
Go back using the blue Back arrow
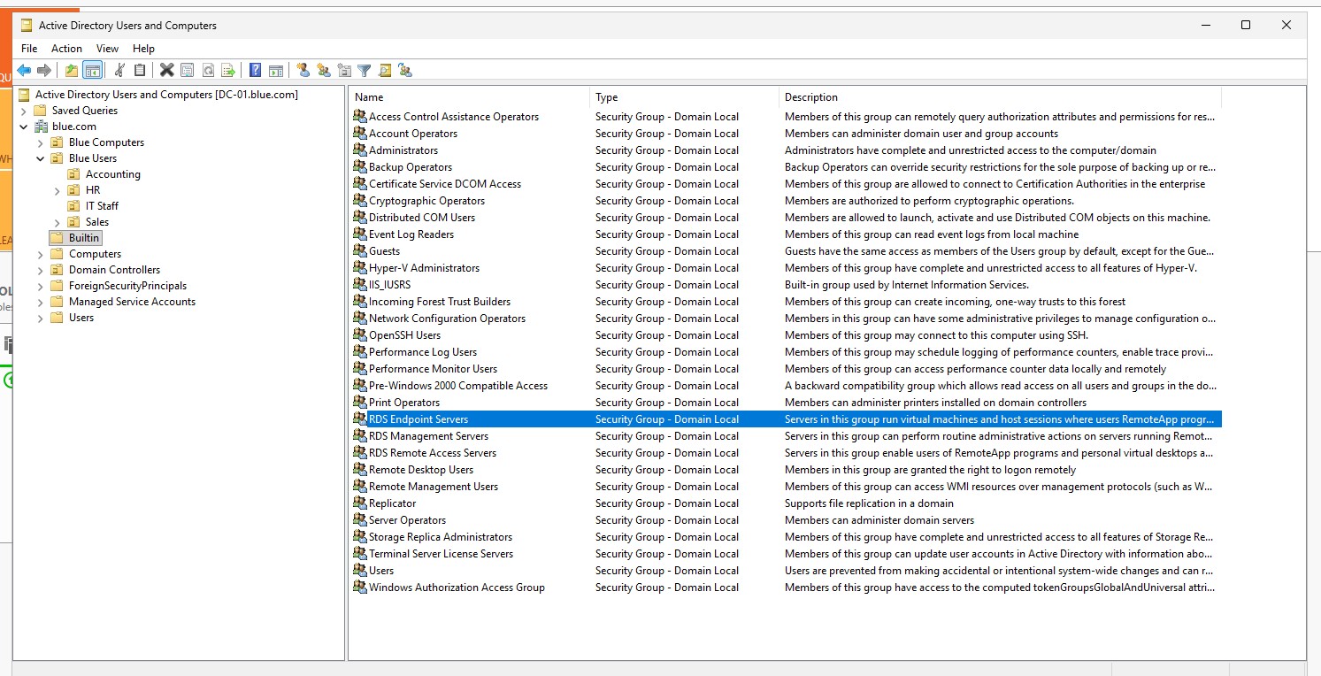point(24,71)
